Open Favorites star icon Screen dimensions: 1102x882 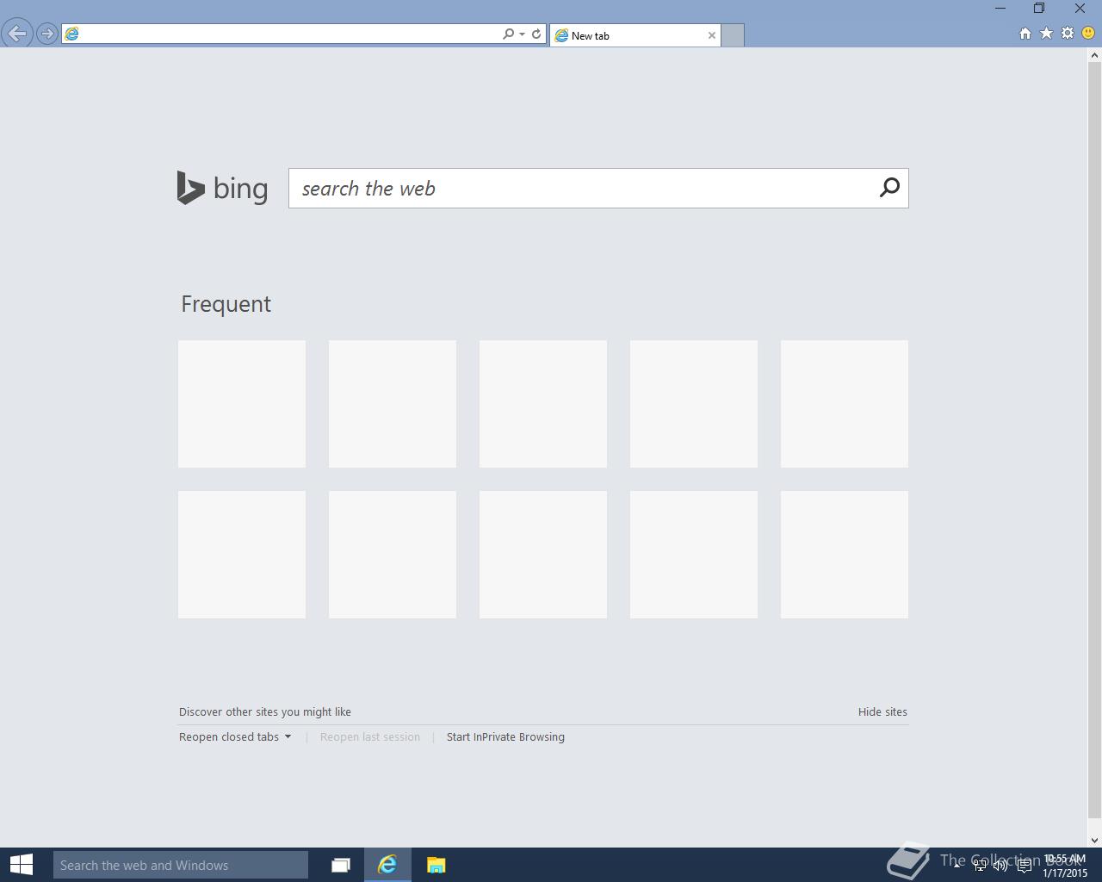click(x=1046, y=33)
